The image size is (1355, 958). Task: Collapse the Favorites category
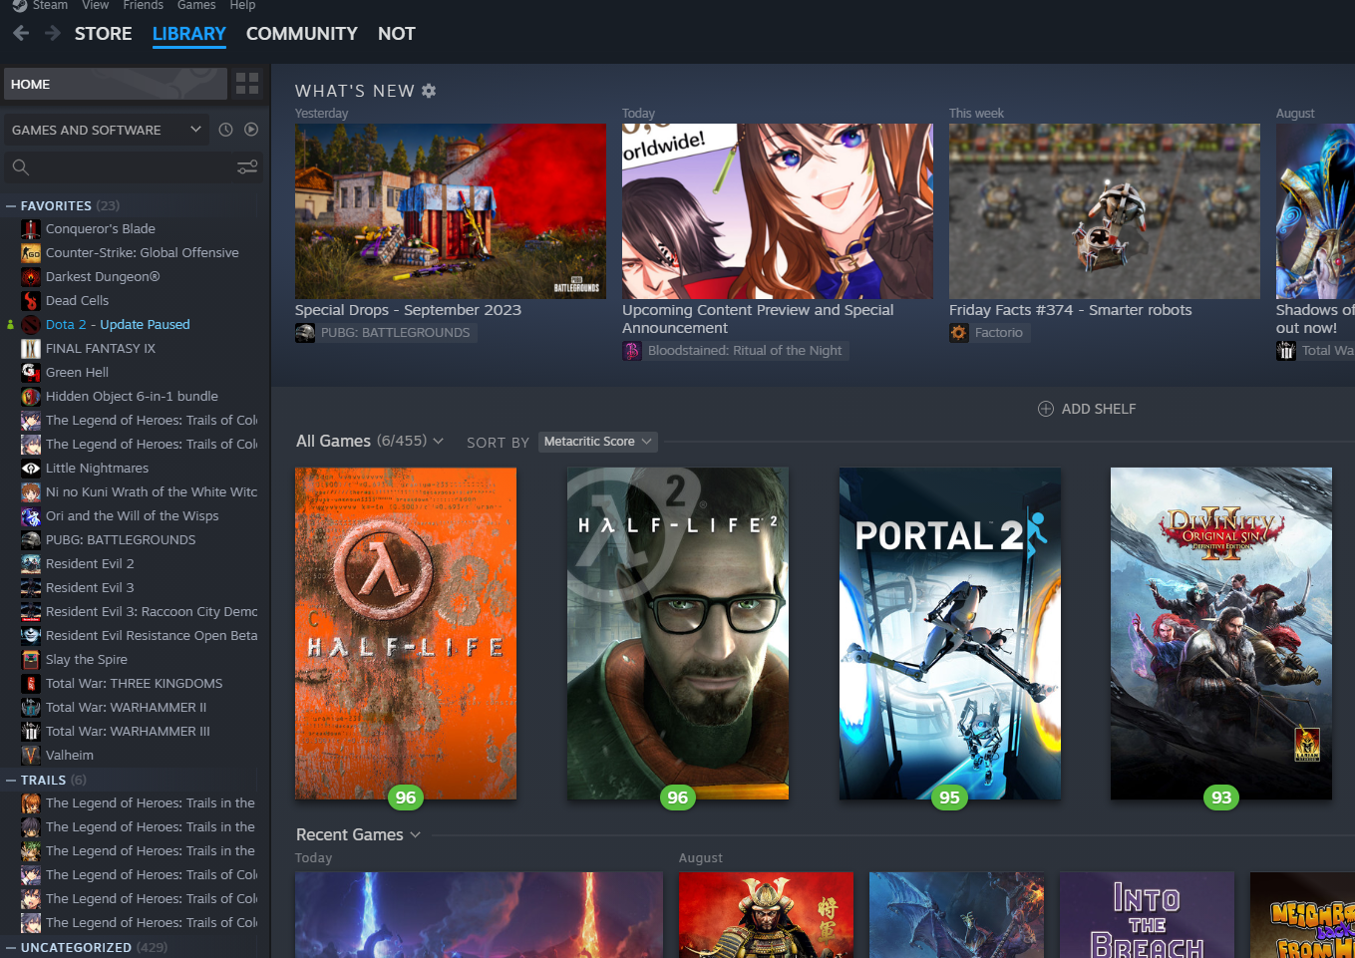click(x=11, y=205)
